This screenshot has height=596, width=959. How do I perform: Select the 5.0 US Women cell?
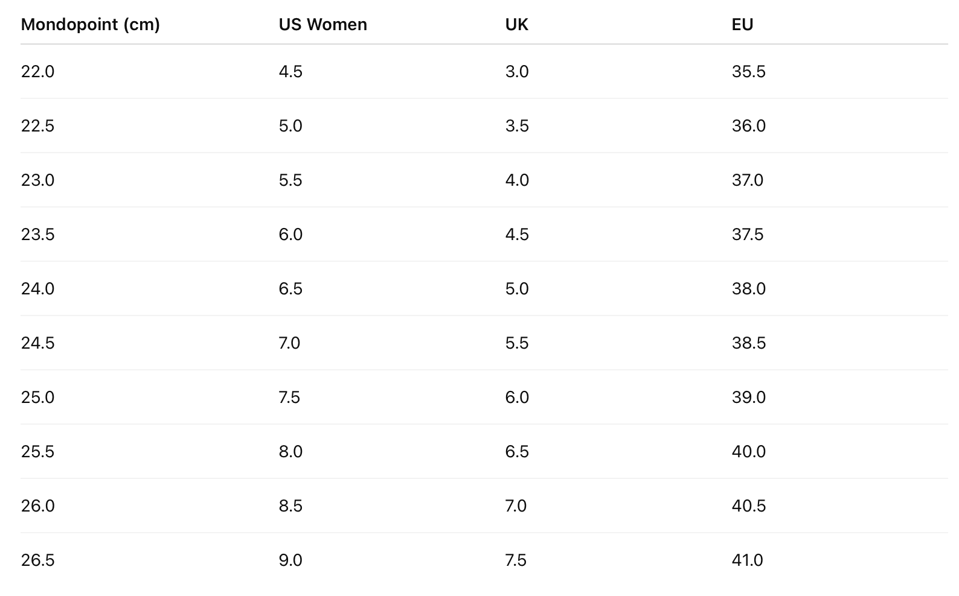tap(290, 126)
